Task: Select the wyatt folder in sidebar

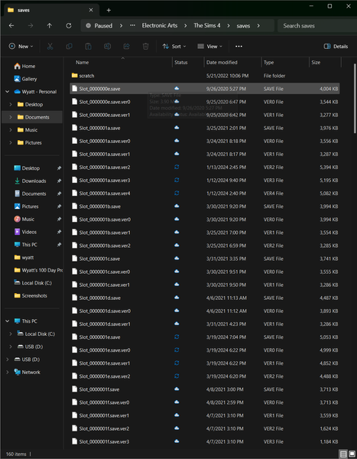Action: tap(24, 257)
